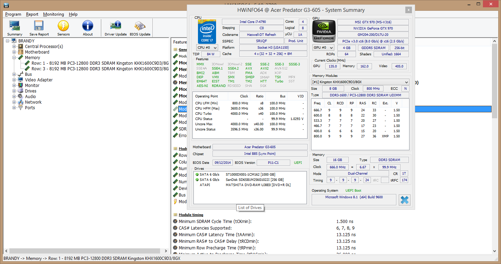
Task: Click icon beside Minimum SDRAM Cycle Time
Action: point(175,221)
